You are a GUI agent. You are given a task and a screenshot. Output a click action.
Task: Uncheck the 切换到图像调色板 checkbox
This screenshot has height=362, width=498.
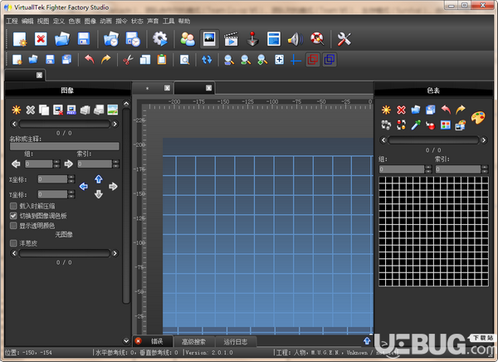click(x=13, y=216)
